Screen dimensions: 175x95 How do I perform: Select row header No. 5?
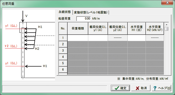point(63,63)
